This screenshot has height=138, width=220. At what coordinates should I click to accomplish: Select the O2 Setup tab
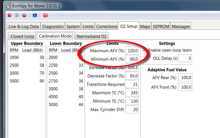coord(129,26)
